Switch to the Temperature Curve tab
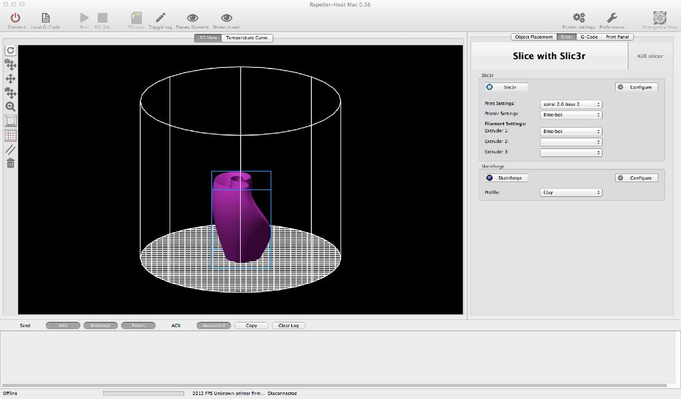681x399 pixels. coord(247,38)
